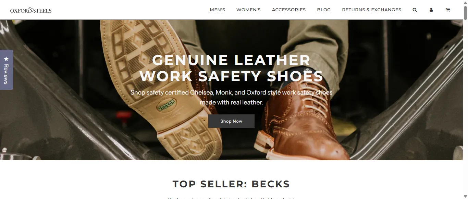The height and width of the screenshot is (199, 468).
Task: Click the Shop Now button
Action: 231,121
